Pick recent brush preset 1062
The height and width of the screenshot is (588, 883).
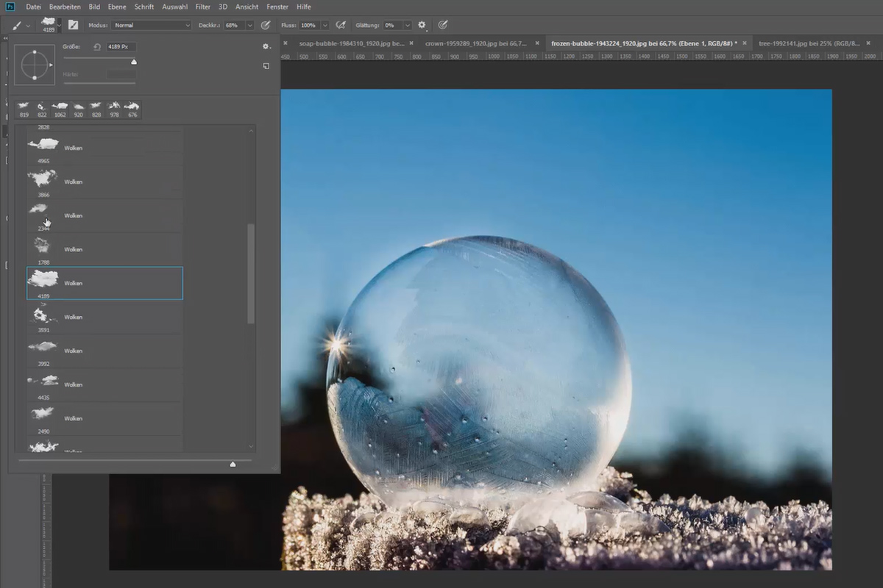(60, 110)
